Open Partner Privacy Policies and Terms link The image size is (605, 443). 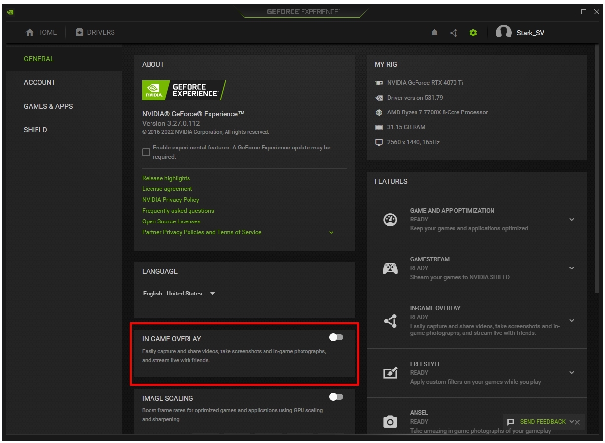point(202,232)
